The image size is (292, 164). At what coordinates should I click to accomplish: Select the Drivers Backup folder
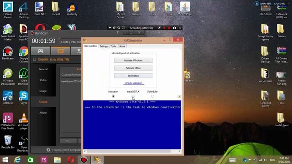click(265, 54)
